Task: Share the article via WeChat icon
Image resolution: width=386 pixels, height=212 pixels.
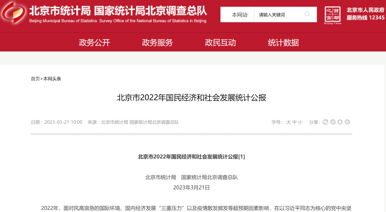Action: click(x=326, y=122)
